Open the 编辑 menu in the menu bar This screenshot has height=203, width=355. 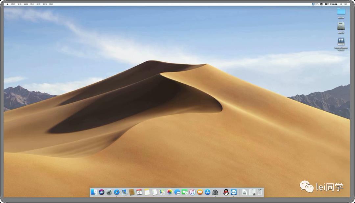[26, 4]
